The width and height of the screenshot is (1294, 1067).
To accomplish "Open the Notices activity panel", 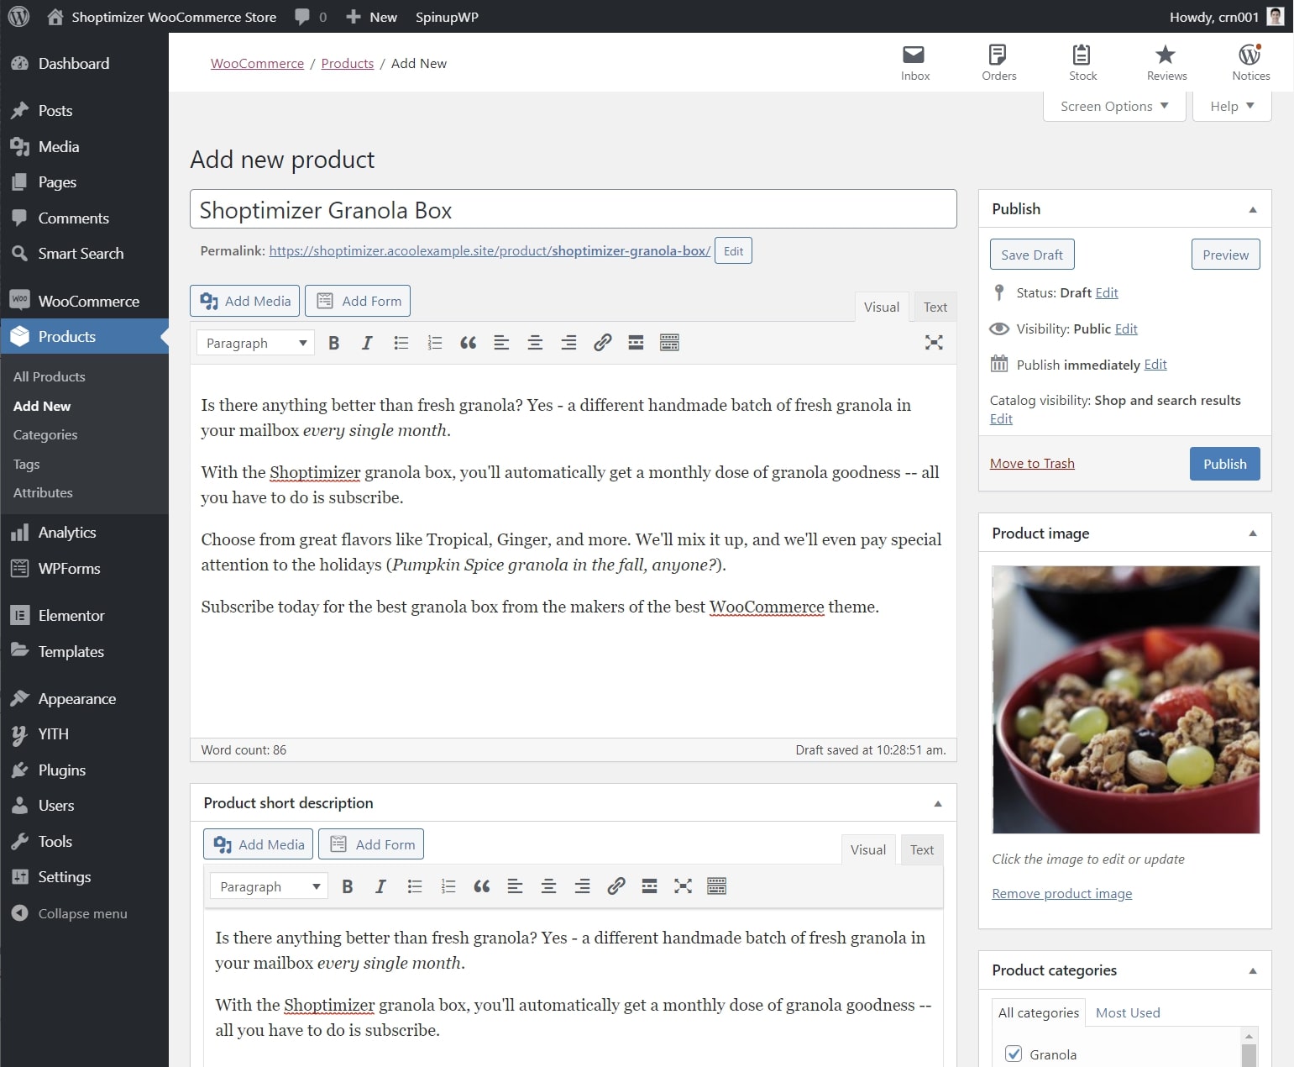I will 1250,63.
